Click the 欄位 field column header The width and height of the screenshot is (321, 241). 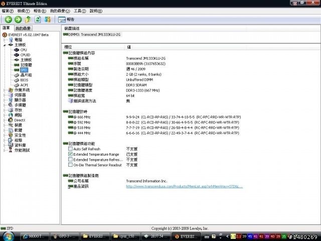[x=93, y=47]
